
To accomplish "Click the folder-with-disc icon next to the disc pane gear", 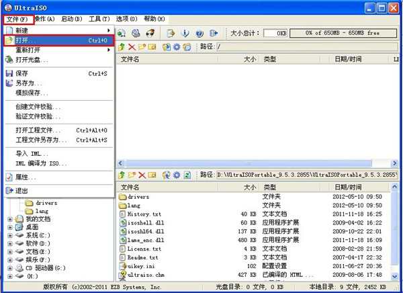I will 187,47.
